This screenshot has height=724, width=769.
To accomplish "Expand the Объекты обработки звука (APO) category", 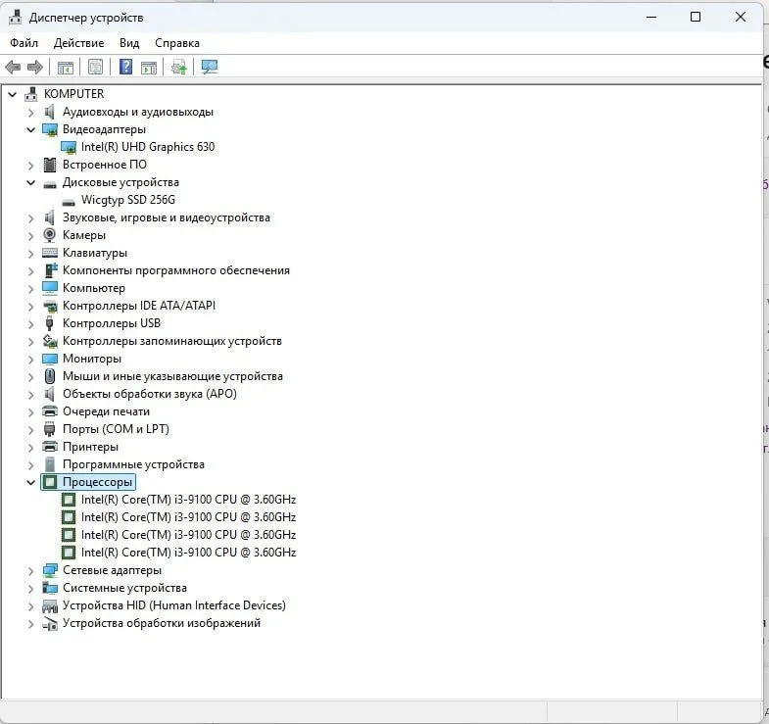I will 31,395.
